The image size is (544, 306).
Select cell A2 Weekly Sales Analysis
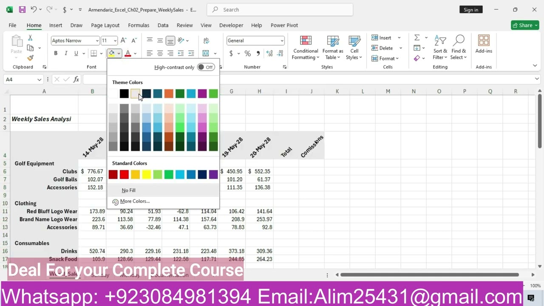44,119
